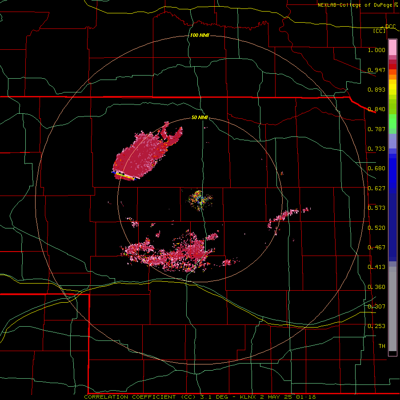Click the multicolored radar site clutter at center
The image size is (400, 400).
(200, 200)
